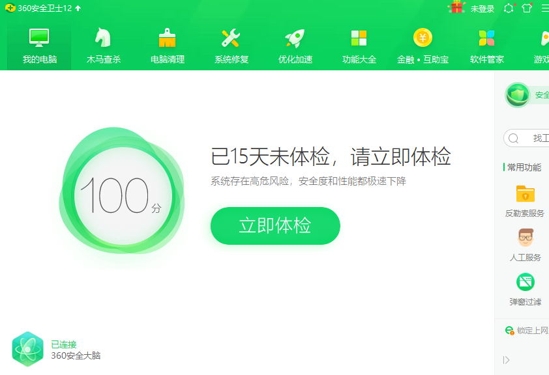Click the 100分 health score circle

point(123,195)
